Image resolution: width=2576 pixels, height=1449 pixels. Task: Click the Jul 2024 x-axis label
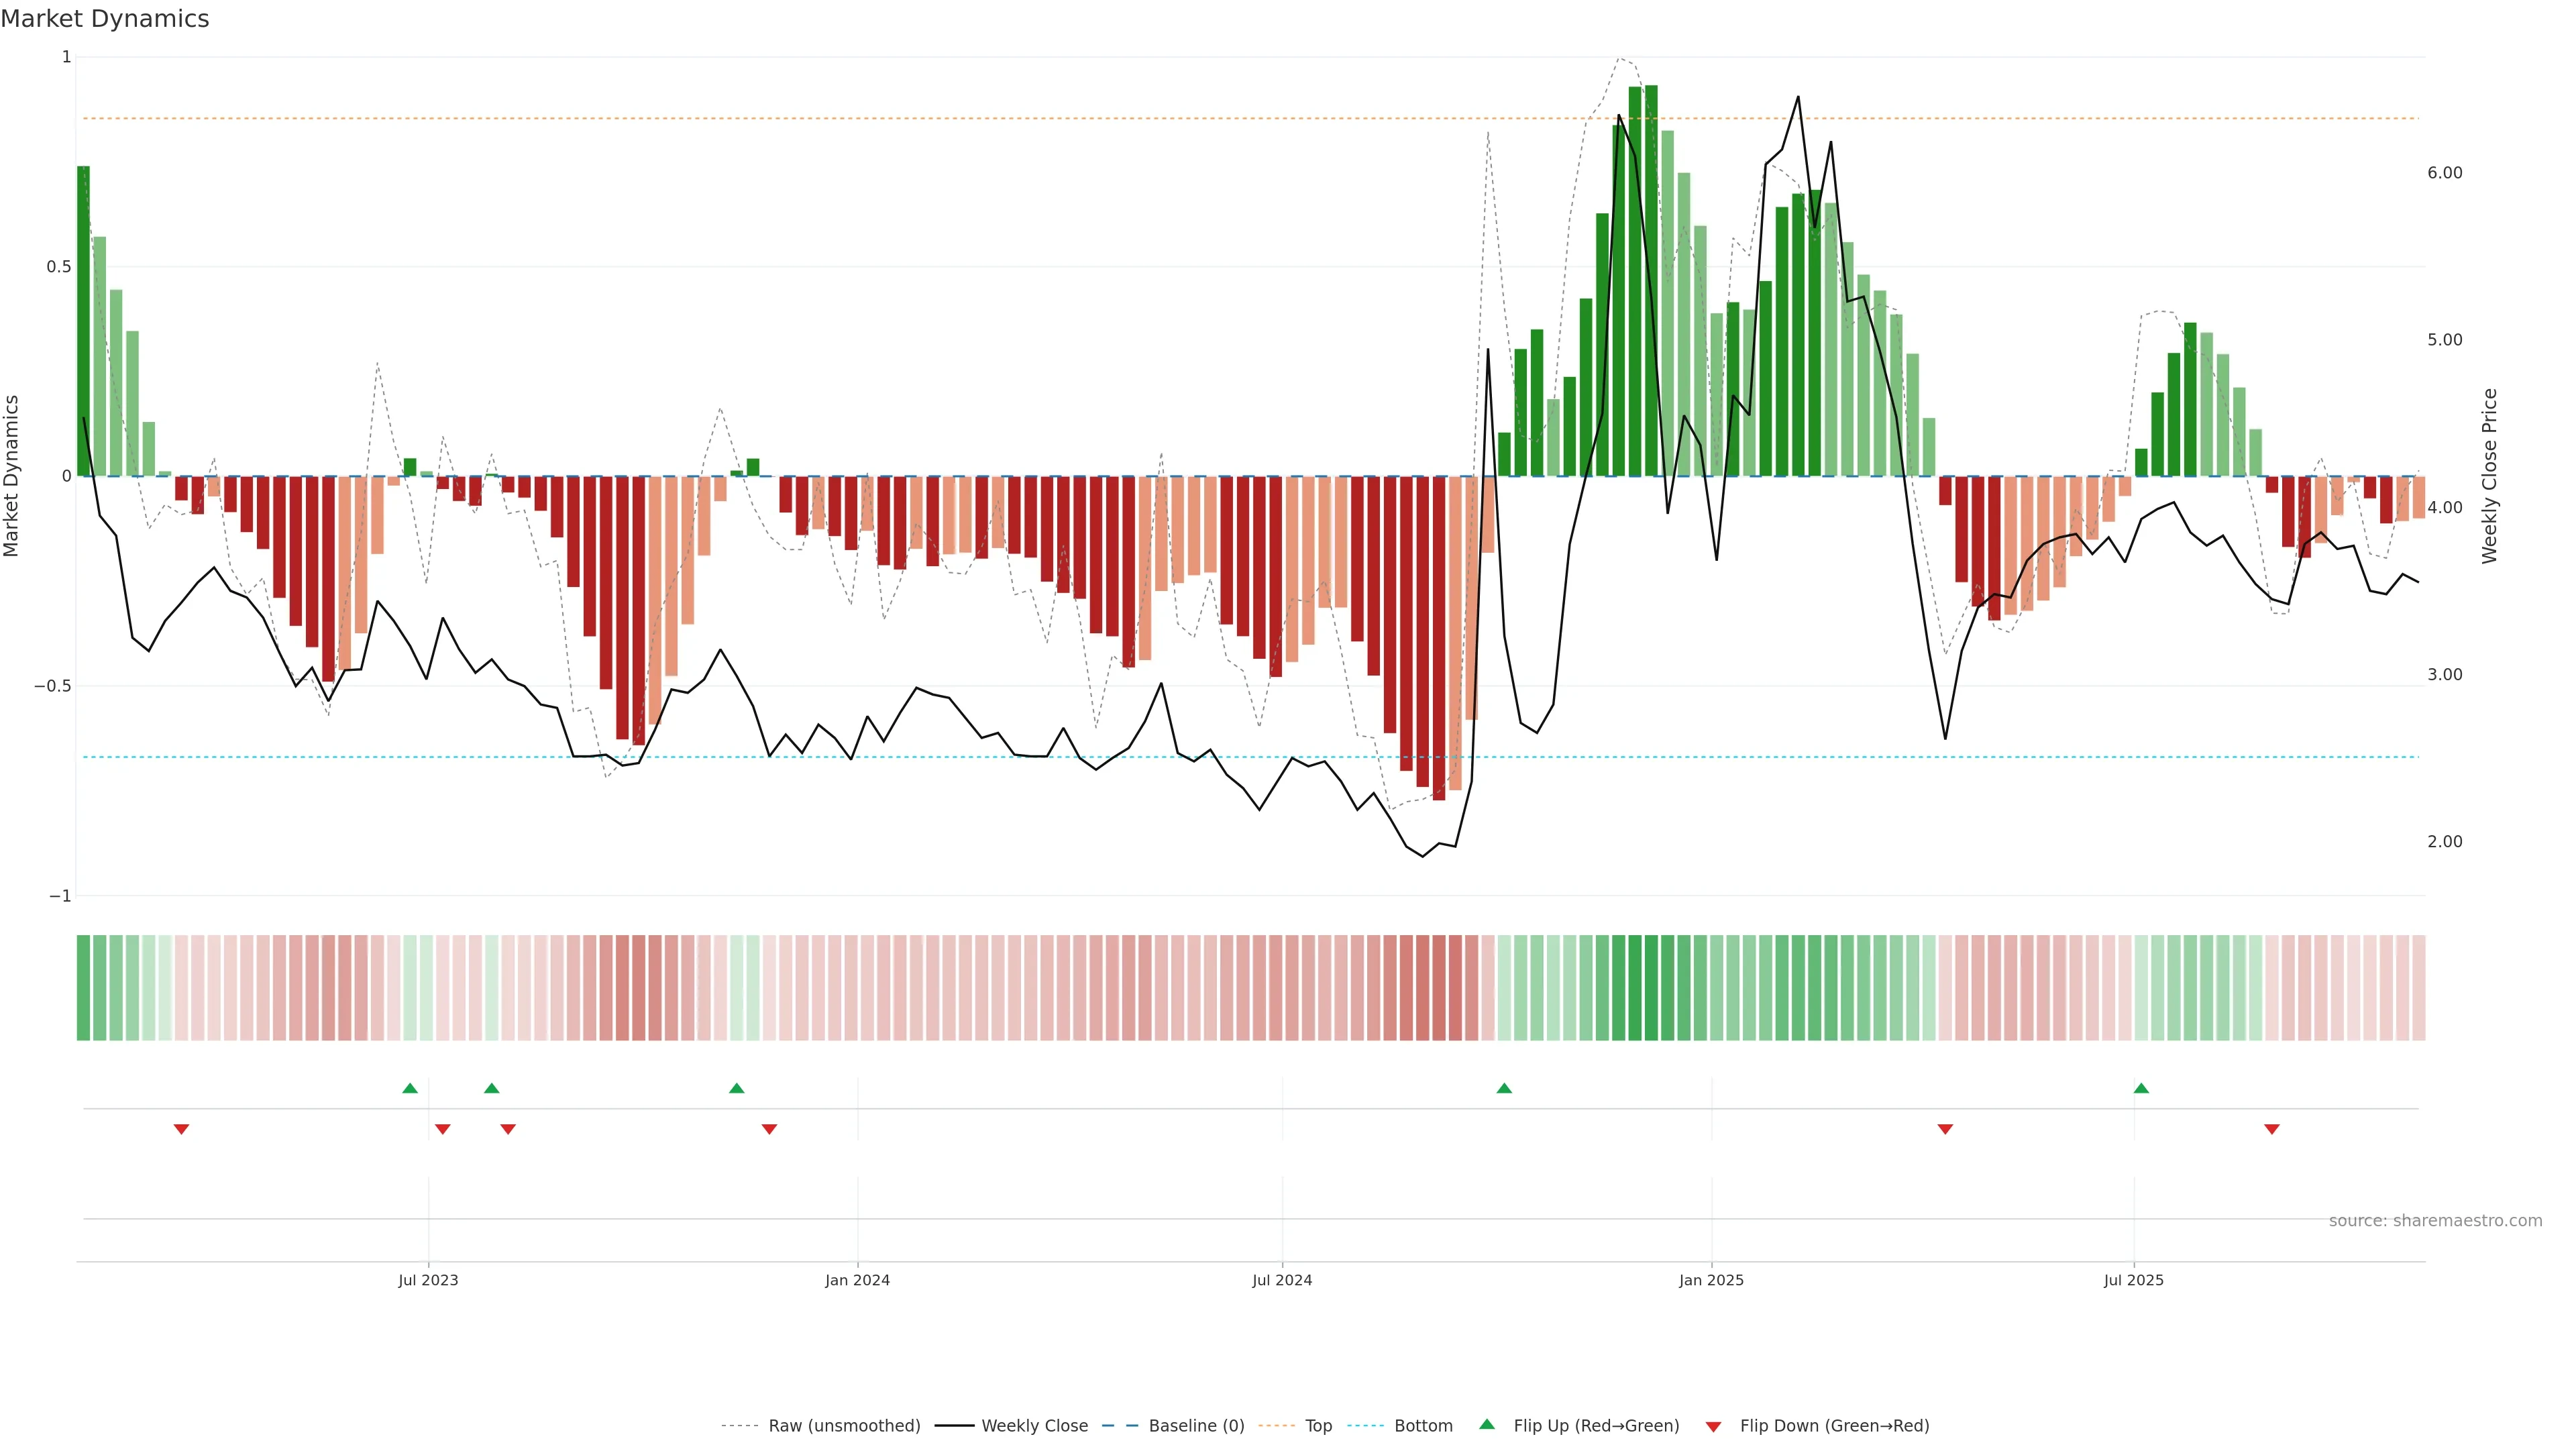click(1282, 1280)
